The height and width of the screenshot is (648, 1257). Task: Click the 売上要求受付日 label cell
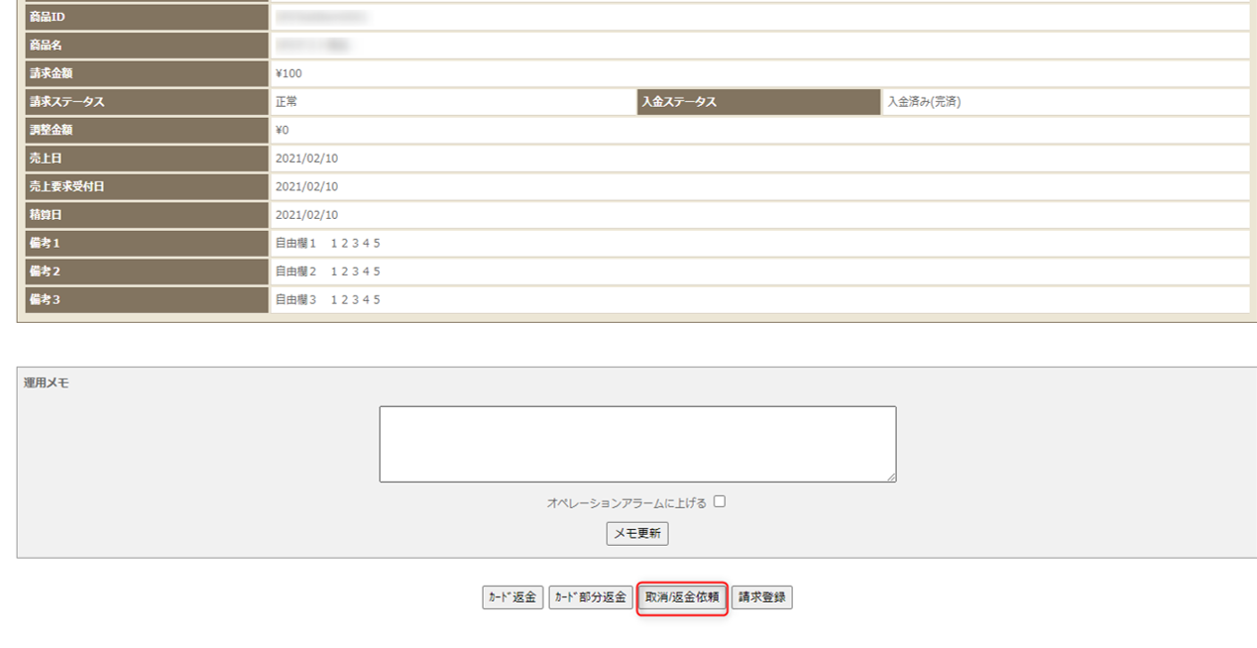click(x=143, y=186)
